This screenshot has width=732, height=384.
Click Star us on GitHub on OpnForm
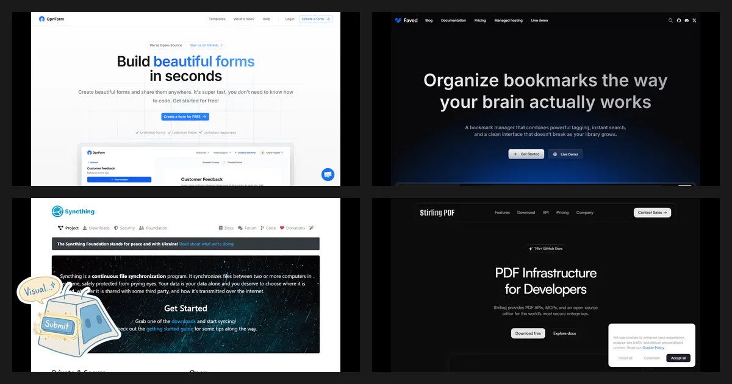[x=206, y=45]
